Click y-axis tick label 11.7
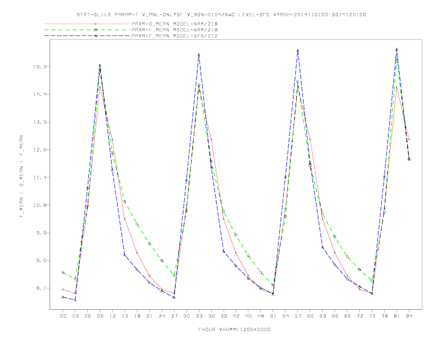Viewport: 446px width, 344px height. coord(40,178)
